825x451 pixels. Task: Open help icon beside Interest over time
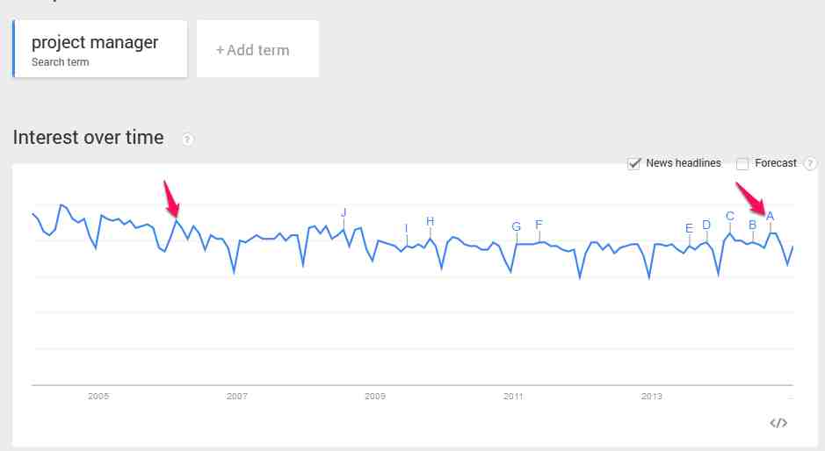(187, 140)
